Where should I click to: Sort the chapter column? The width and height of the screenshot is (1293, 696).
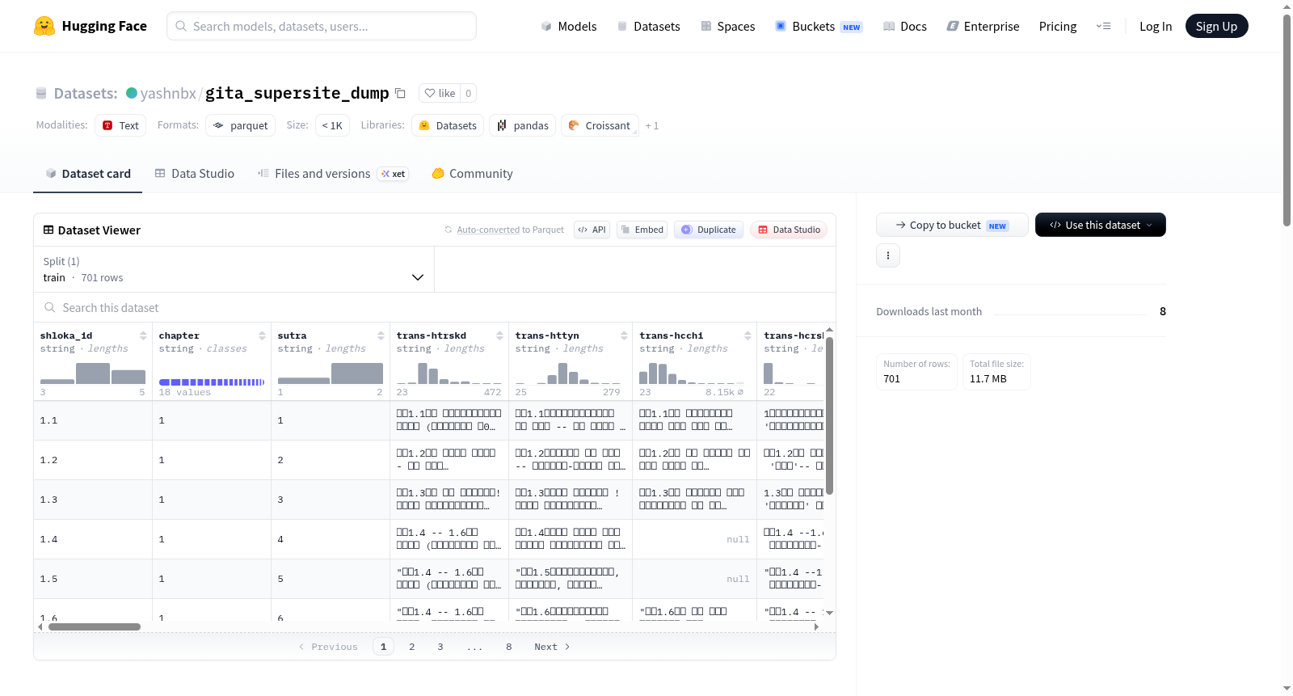[262, 335]
